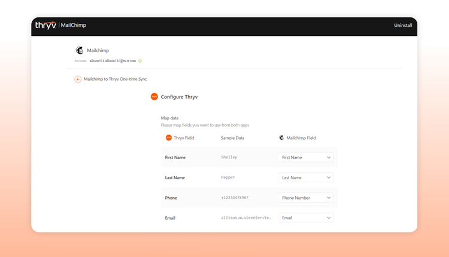The height and width of the screenshot is (257, 449).
Task: Click 'Please map fields you want' instruction text
Action: point(205,125)
